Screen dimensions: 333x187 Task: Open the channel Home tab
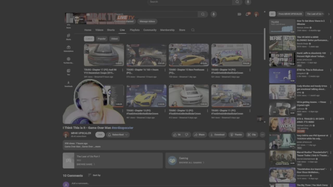(x=88, y=30)
